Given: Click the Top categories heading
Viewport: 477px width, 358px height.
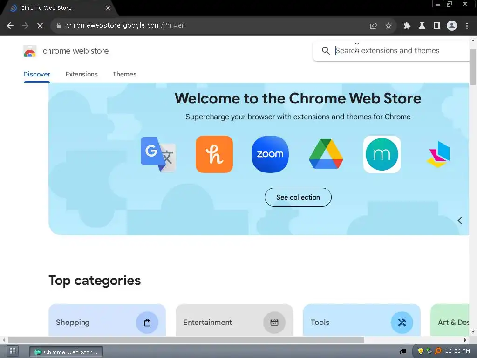Looking at the screenshot, I should pyautogui.click(x=95, y=281).
